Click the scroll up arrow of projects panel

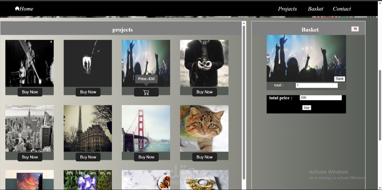[x=244, y=23]
